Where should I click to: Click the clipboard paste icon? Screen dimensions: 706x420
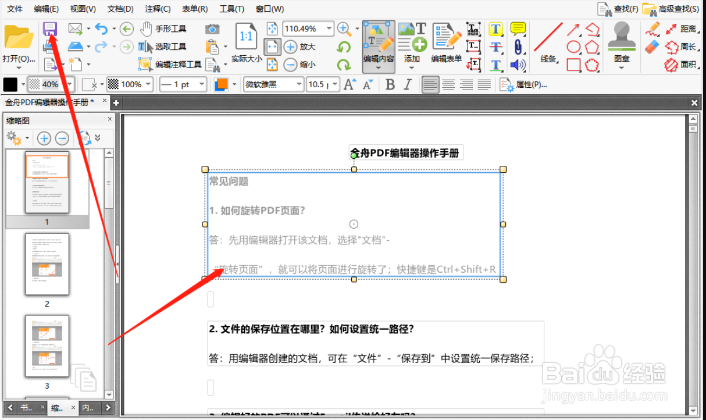click(x=213, y=47)
